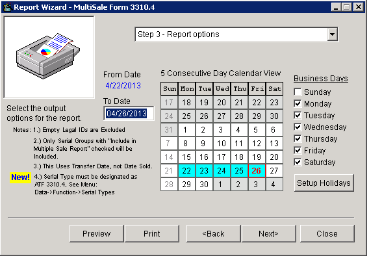
Task: Click calendar day 15
Action: [186, 157]
